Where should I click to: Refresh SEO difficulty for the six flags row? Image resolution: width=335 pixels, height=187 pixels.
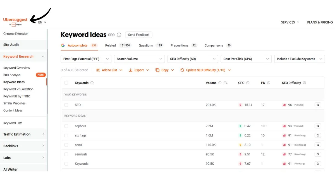tap(318, 135)
